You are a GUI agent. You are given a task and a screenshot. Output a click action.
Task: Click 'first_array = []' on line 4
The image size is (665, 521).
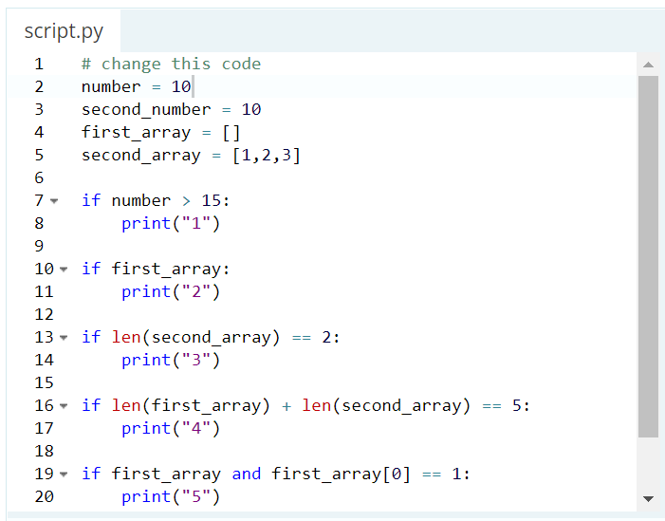point(160,132)
